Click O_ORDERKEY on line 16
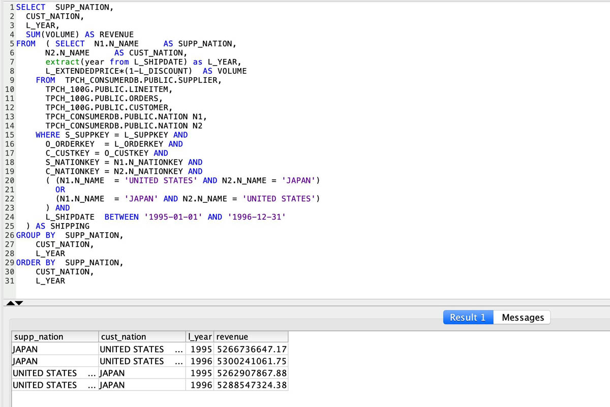 (x=70, y=144)
